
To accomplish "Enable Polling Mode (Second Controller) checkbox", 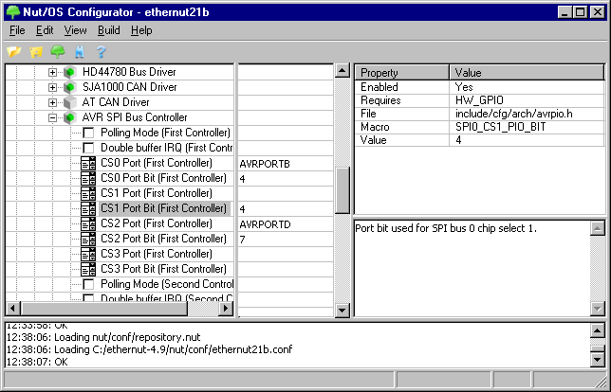I will click(88, 284).
